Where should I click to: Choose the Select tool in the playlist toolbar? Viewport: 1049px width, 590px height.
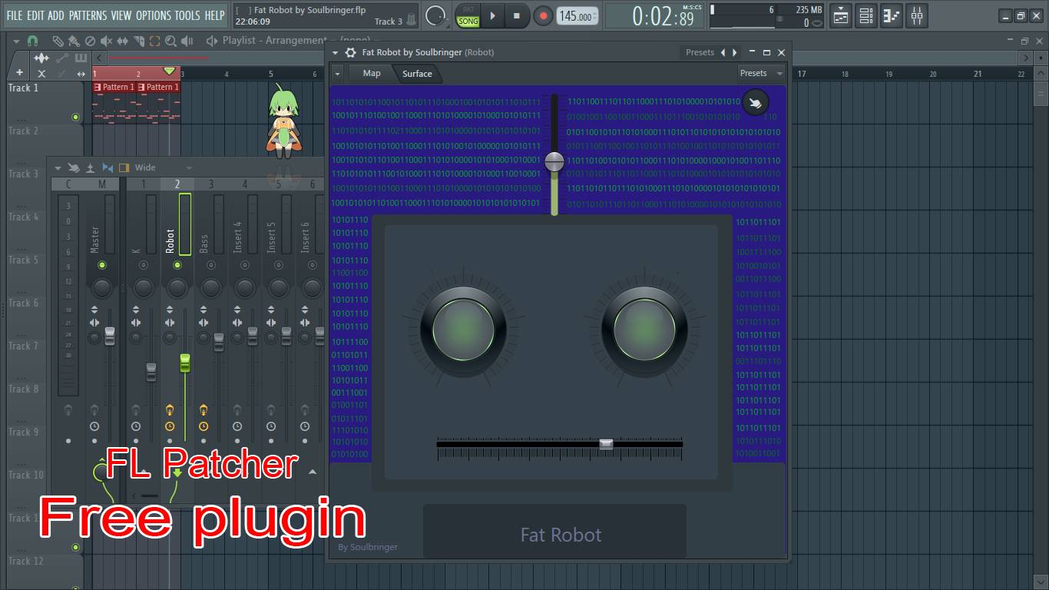pyautogui.click(x=155, y=41)
